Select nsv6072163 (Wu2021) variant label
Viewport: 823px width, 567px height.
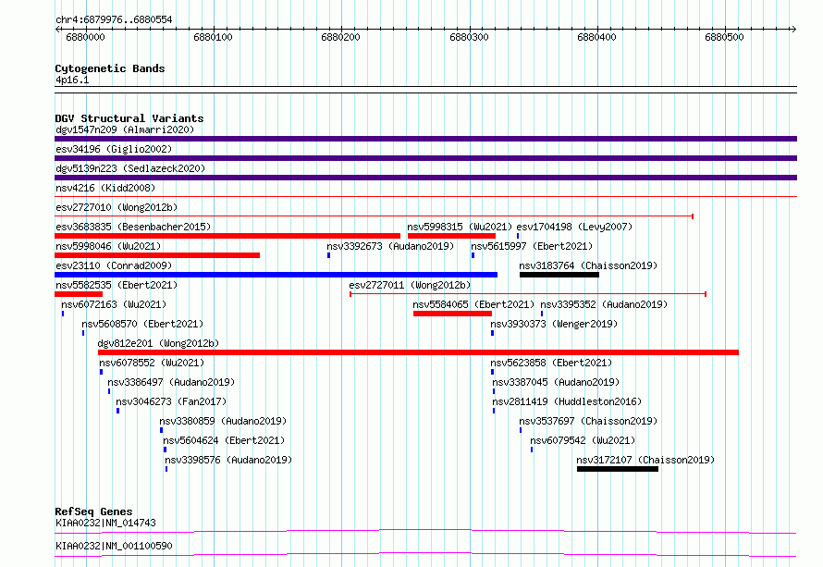click(x=114, y=304)
